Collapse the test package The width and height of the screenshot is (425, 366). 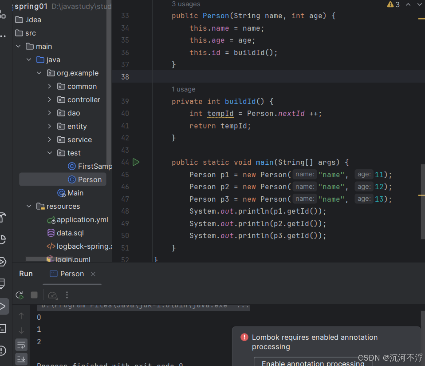tap(50, 153)
